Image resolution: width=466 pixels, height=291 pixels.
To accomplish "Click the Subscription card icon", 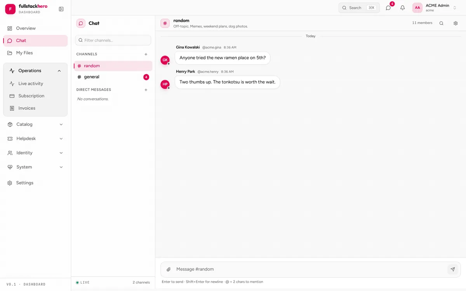I will [12, 96].
